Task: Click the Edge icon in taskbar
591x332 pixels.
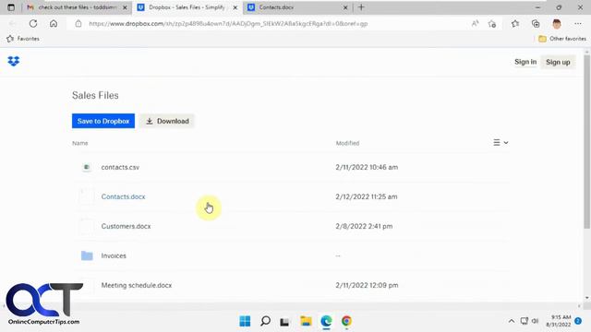Action: click(326, 321)
